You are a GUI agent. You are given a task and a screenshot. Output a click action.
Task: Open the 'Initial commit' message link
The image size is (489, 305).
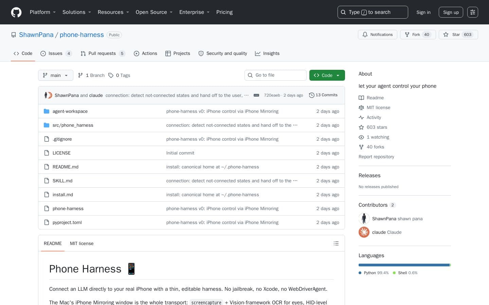tap(180, 153)
